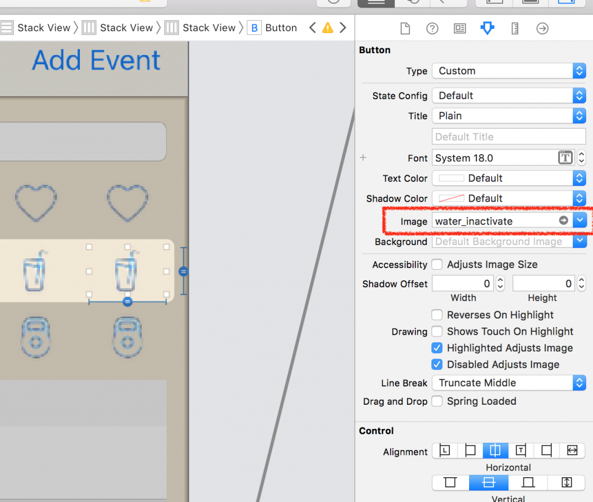Open the File inspector tab
This screenshot has height=502, width=593.
[405, 28]
